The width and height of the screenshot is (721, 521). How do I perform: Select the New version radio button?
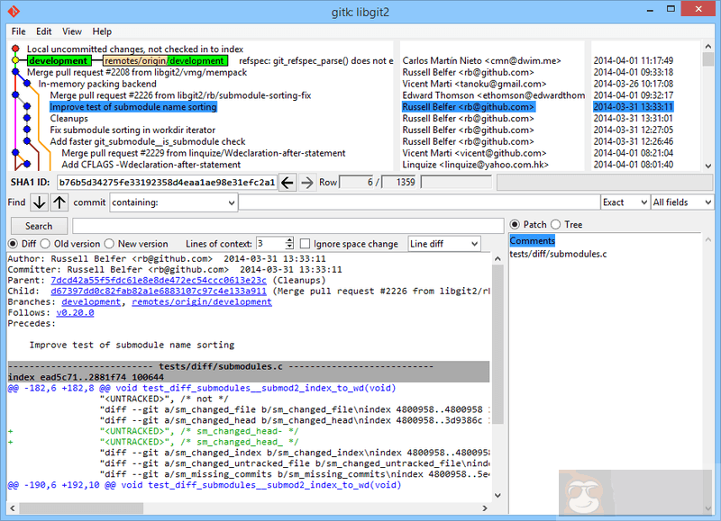[109, 244]
